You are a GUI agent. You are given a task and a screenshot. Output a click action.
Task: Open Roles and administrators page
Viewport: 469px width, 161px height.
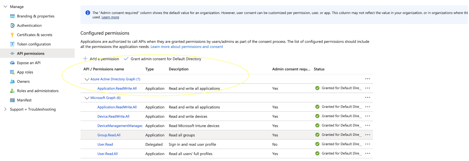(x=38, y=91)
